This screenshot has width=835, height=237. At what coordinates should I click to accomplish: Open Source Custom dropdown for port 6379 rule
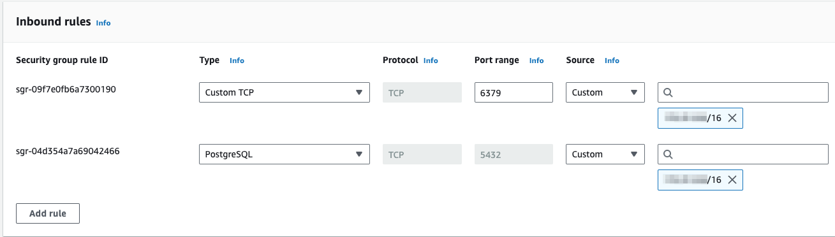(605, 92)
